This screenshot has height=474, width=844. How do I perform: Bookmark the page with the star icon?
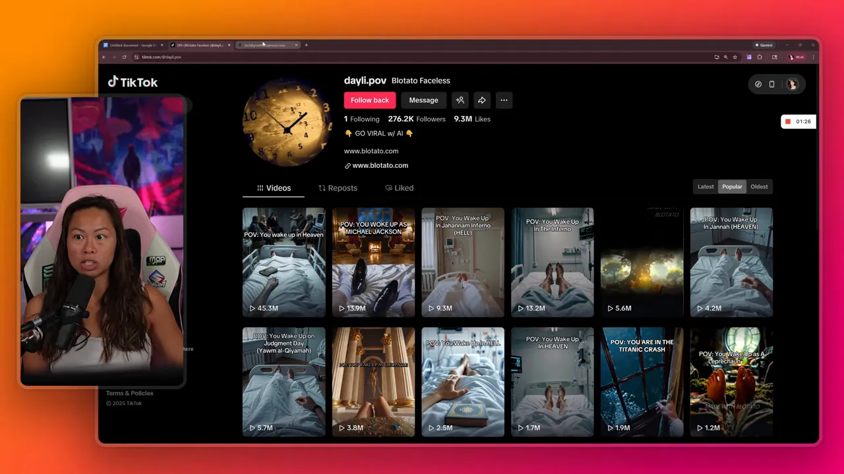tap(735, 57)
